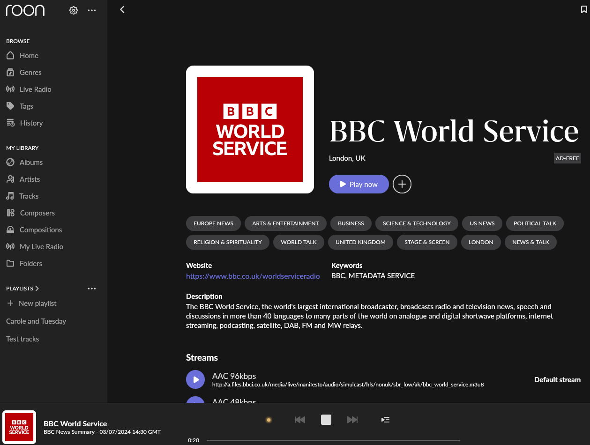Select the United Kingdom tag
The width and height of the screenshot is (590, 445).
pyautogui.click(x=360, y=242)
